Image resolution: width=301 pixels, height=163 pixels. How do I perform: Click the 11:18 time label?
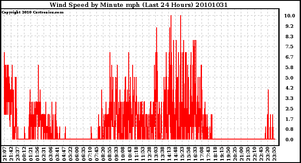[136, 154]
